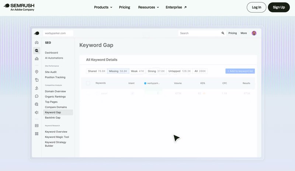The image size is (295, 171).
Task: Focus the warbyparker.com domain field
Action: (58, 33)
